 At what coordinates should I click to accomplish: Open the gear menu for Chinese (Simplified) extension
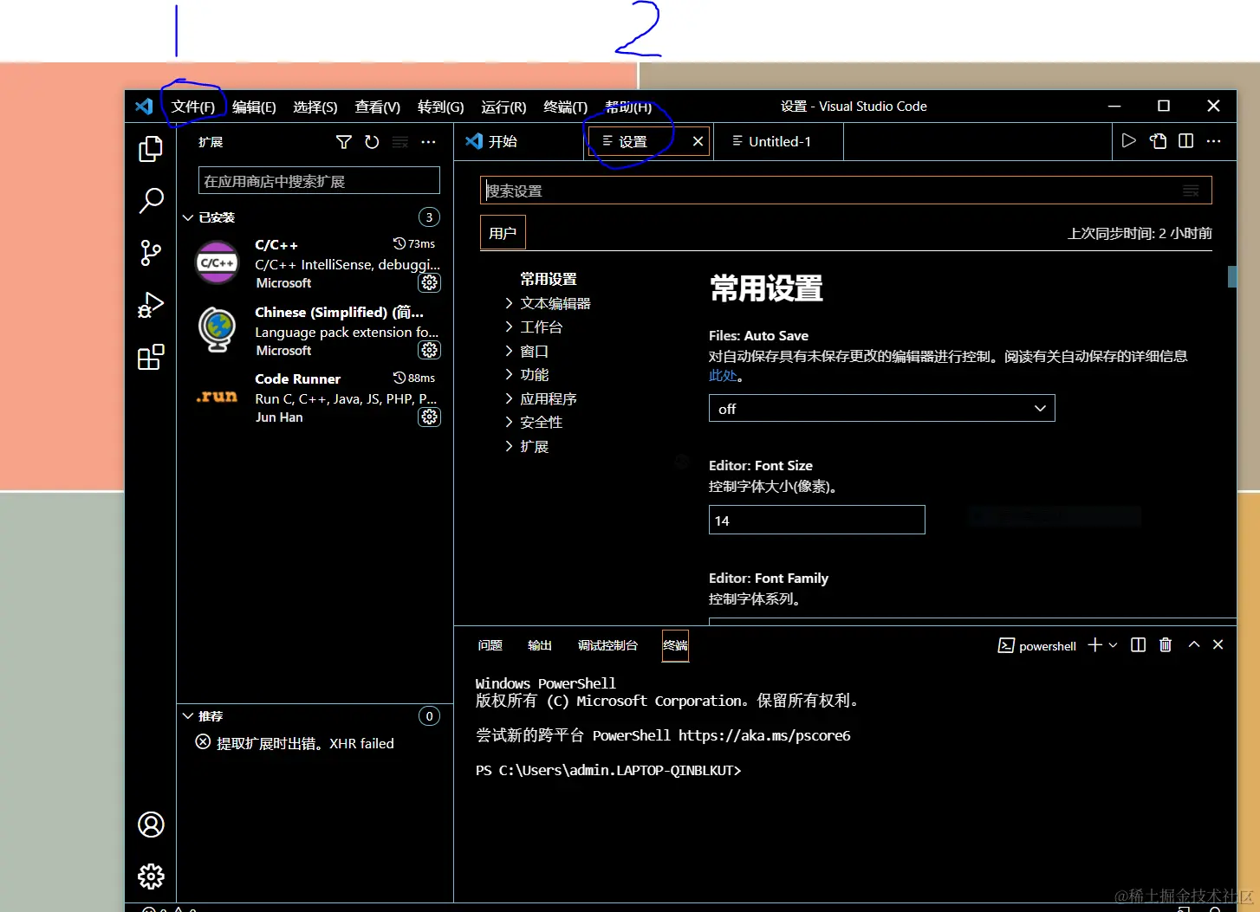point(430,350)
